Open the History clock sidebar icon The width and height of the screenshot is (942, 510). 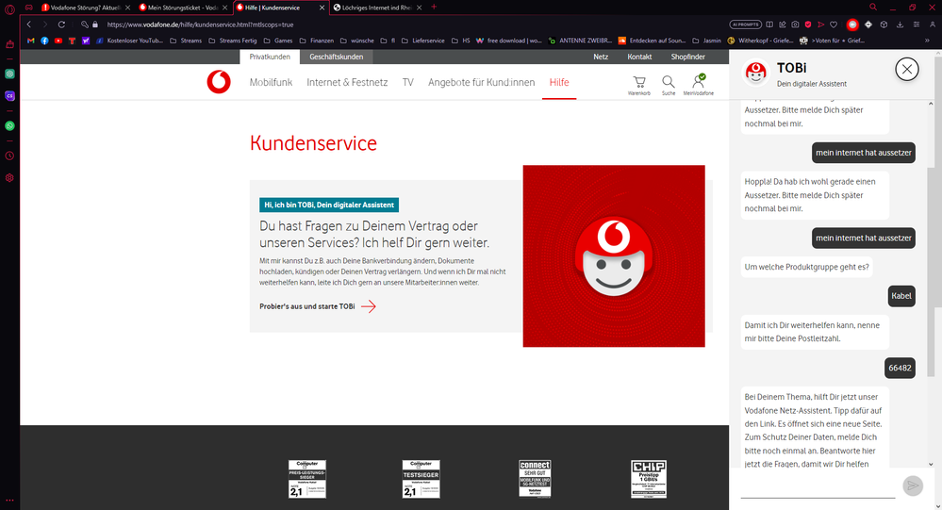coord(9,156)
